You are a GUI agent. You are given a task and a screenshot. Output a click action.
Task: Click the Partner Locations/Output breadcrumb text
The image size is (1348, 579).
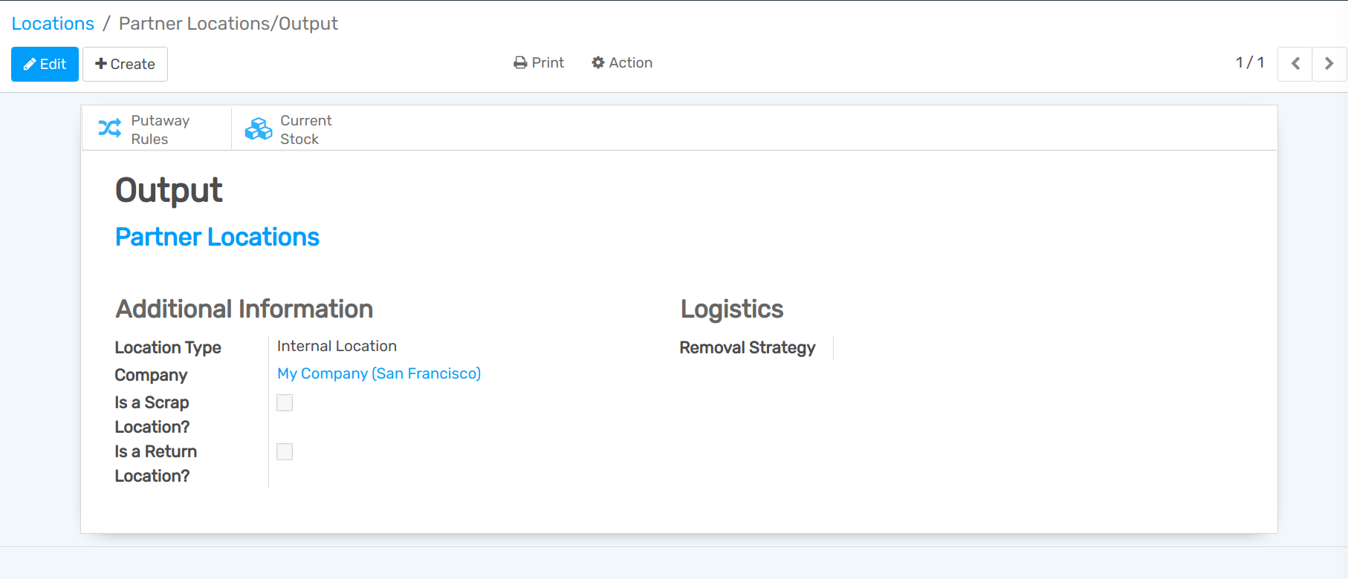pos(228,24)
